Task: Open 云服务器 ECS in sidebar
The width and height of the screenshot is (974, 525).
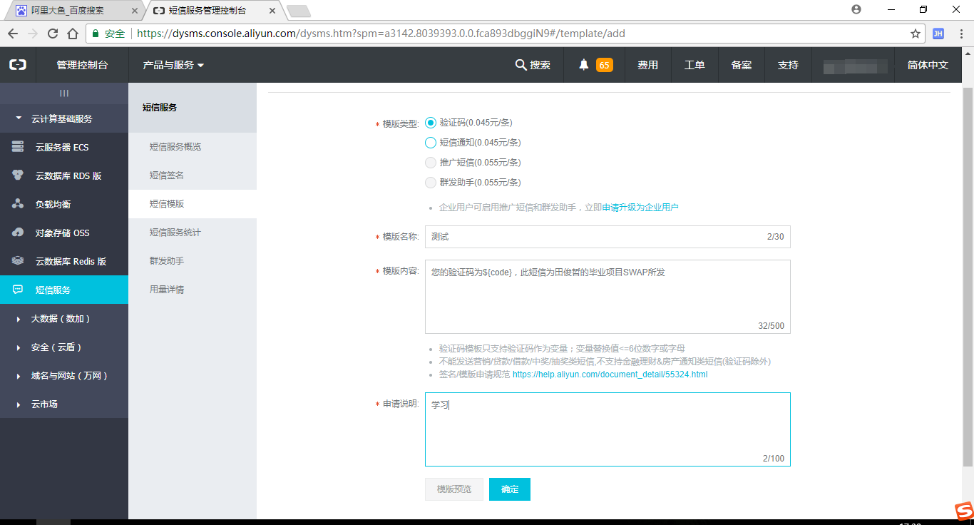Action: point(62,147)
